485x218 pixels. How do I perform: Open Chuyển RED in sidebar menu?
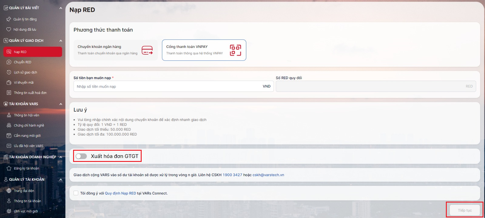coord(22,62)
